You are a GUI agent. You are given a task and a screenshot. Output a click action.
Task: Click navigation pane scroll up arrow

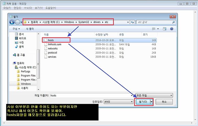coord(38,34)
